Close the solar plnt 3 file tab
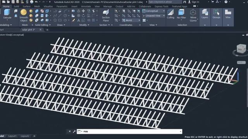Screen dimensions: 248x139 coord(40,30)
